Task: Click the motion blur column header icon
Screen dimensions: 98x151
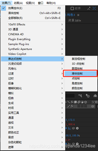Action: (79, 102)
